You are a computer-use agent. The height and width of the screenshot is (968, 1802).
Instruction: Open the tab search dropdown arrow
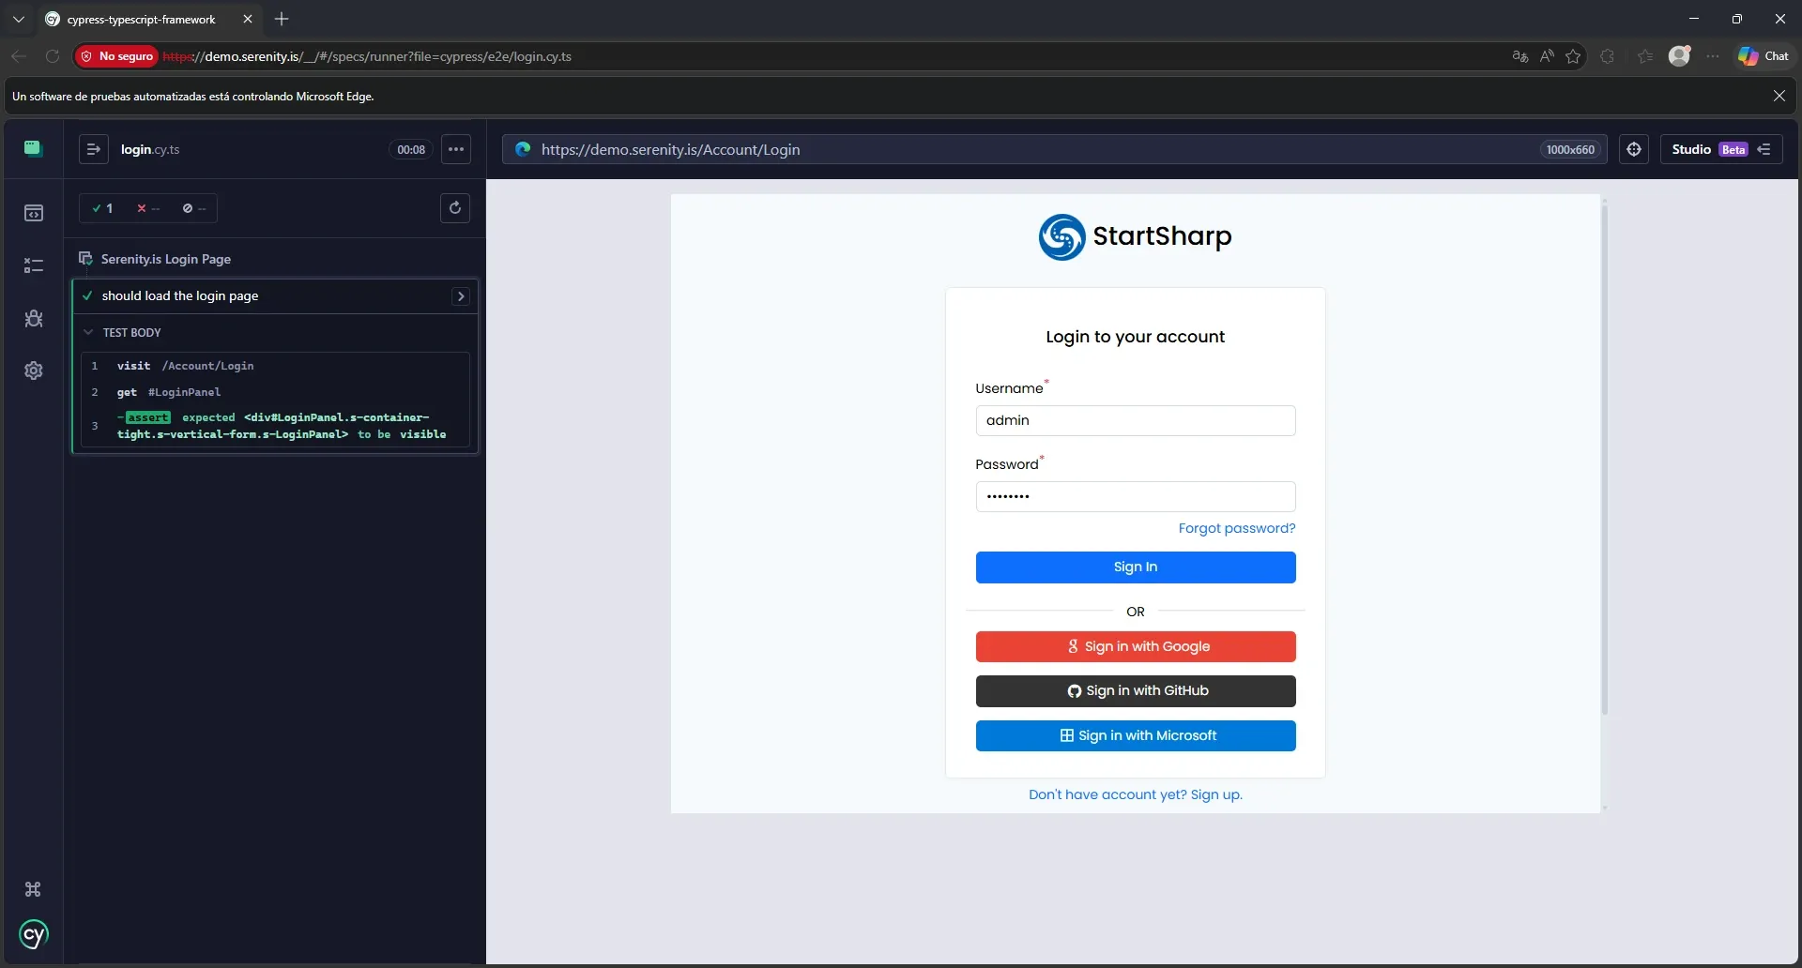coord(18,19)
